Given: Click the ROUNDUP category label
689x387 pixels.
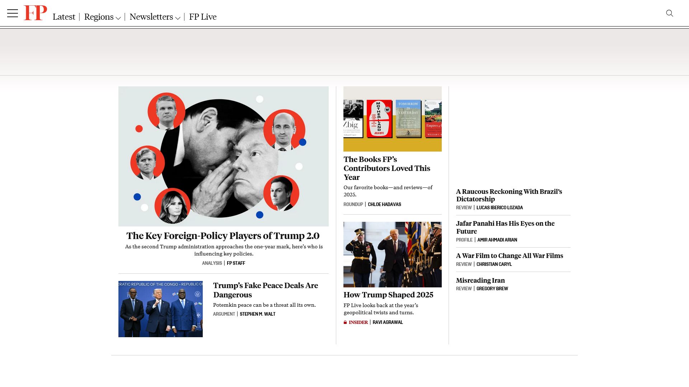Looking at the screenshot, I should pos(353,204).
